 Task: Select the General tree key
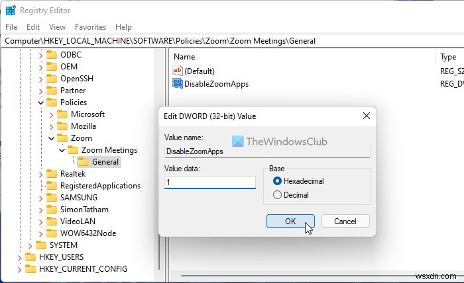pos(105,162)
